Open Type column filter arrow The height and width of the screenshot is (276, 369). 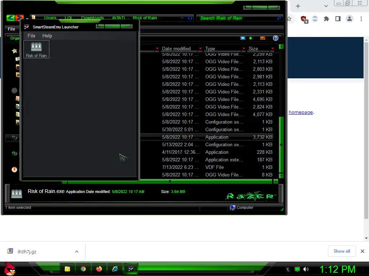pyautogui.click(x=244, y=49)
